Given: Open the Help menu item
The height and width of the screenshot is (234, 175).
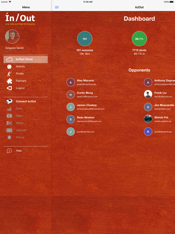Looking at the screenshot, I should pos(26,151).
